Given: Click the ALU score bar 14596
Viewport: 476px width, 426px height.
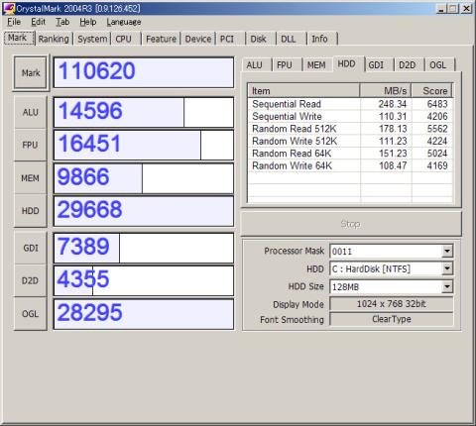Looking at the screenshot, I should point(144,112).
